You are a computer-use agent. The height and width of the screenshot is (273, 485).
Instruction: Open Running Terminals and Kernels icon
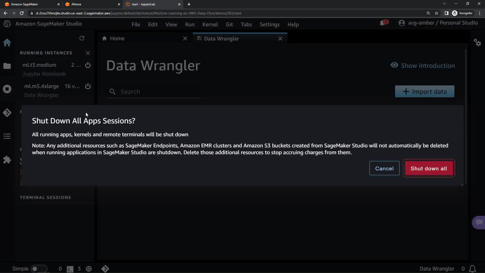tap(7, 89)
